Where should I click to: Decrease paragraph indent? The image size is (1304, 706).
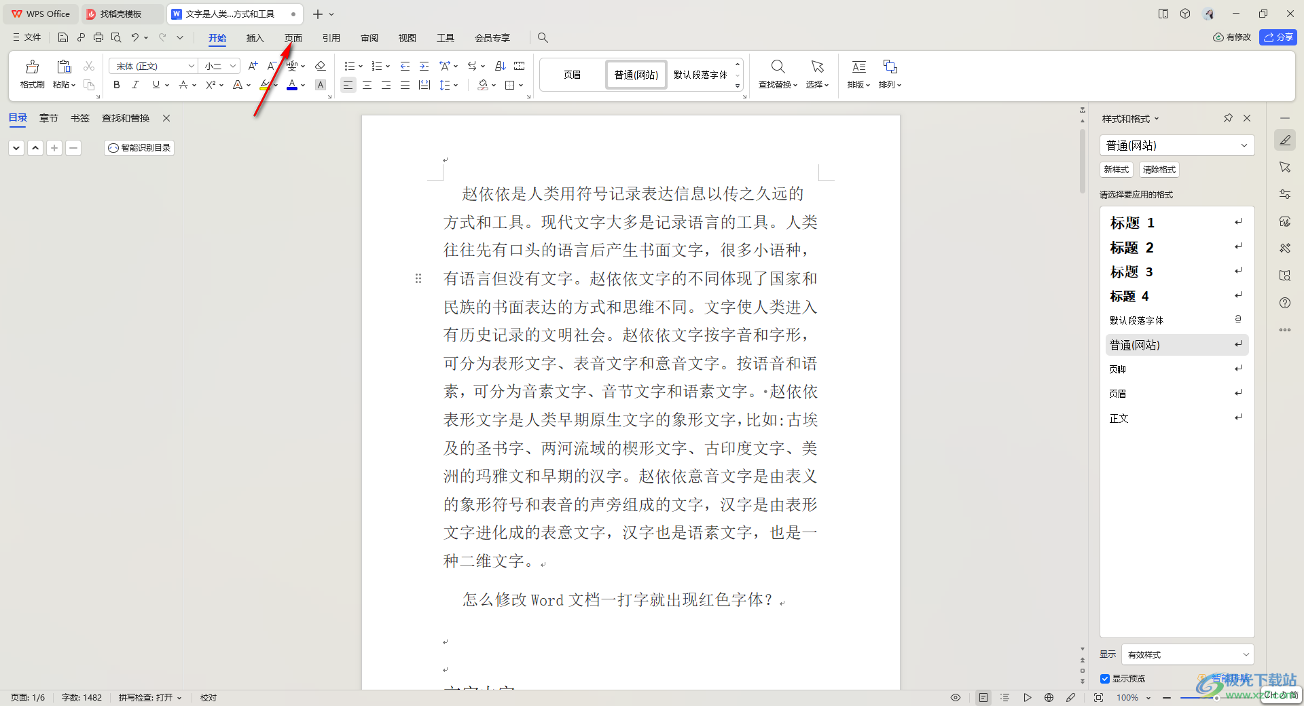pyautogui.click(x=405, y=66)
